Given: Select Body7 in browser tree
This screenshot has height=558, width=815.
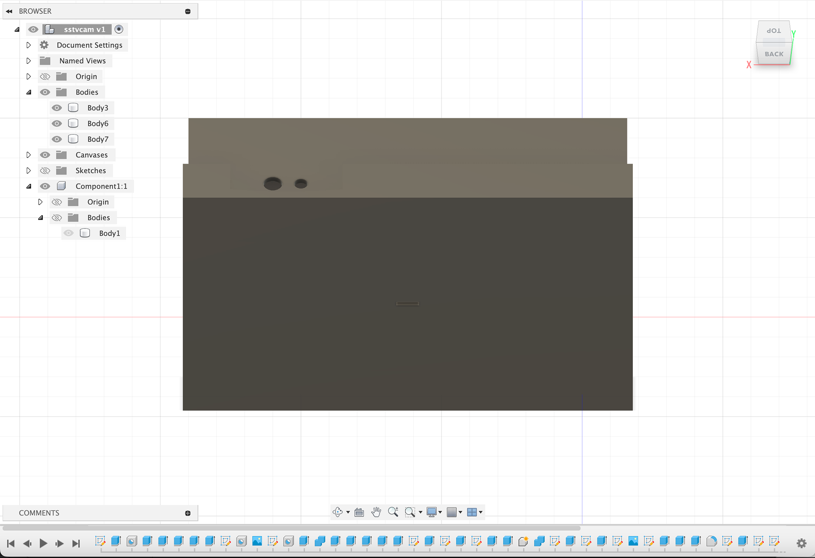Looking at the screenshot, I should coord(98,139).
